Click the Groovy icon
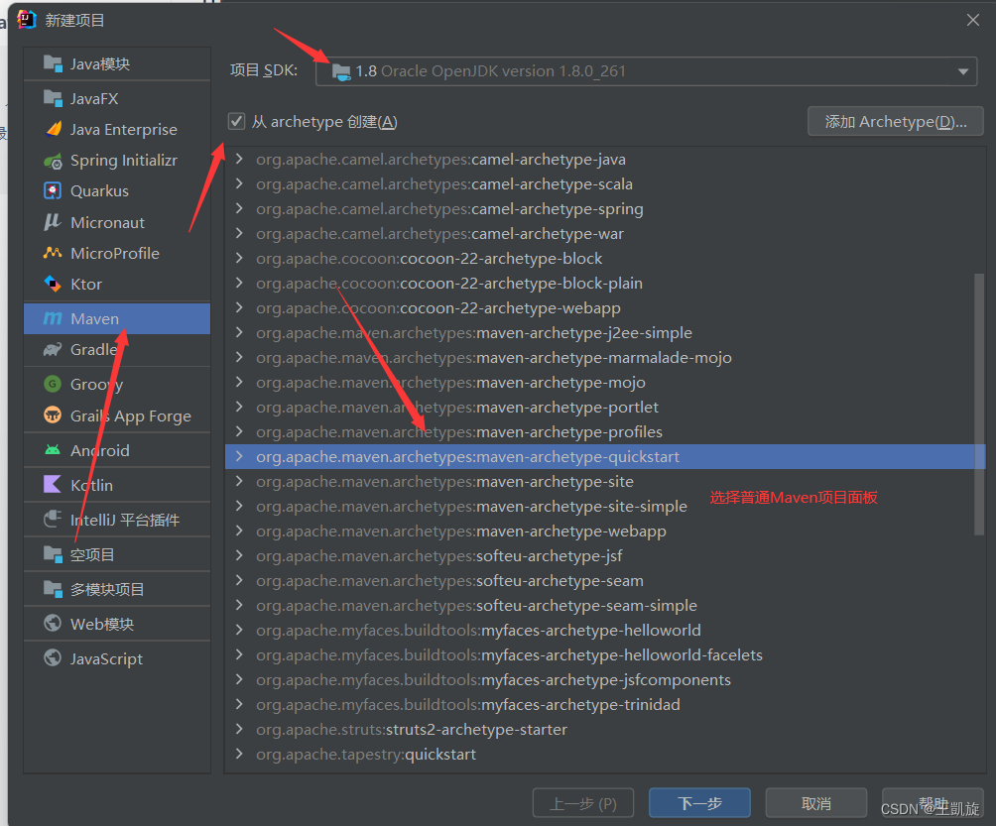 (53, 384)
